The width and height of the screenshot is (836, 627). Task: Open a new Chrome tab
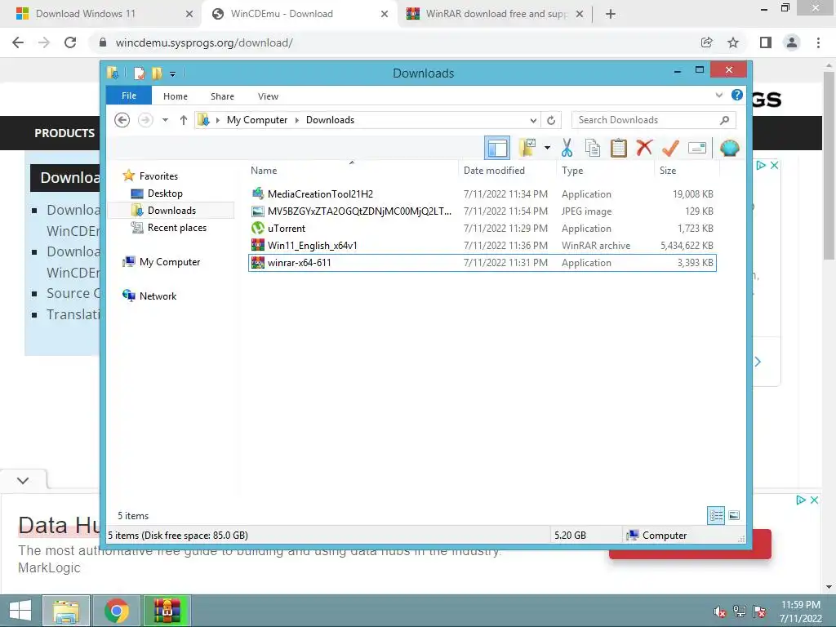click(x=611, y=15)
